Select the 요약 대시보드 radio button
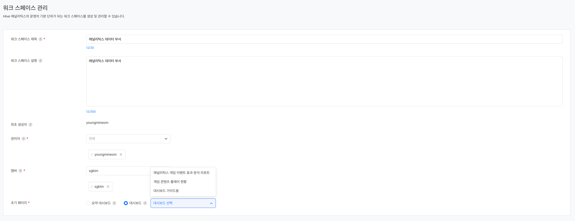 (88, 203)
